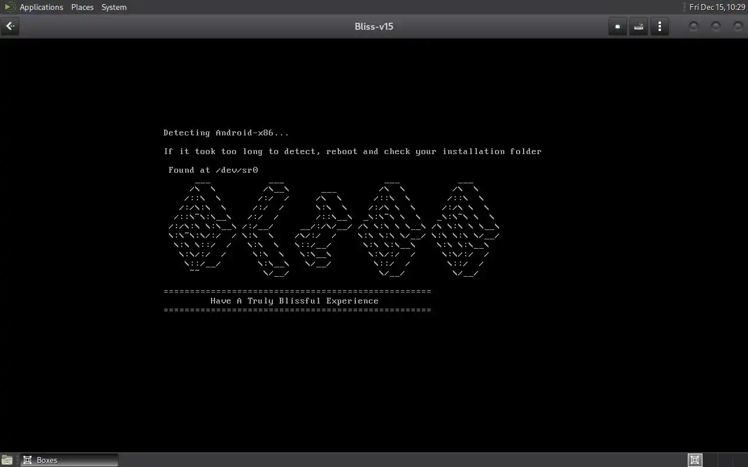748x467 pixels.
Task: Click 'Have A Truly Blissful Experience' text
Action: pyautogui.click(x=295, y=301)
